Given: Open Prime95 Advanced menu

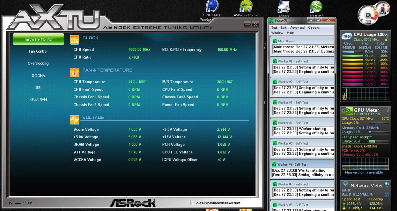Looking at the screenshot, I should point(297,28).
